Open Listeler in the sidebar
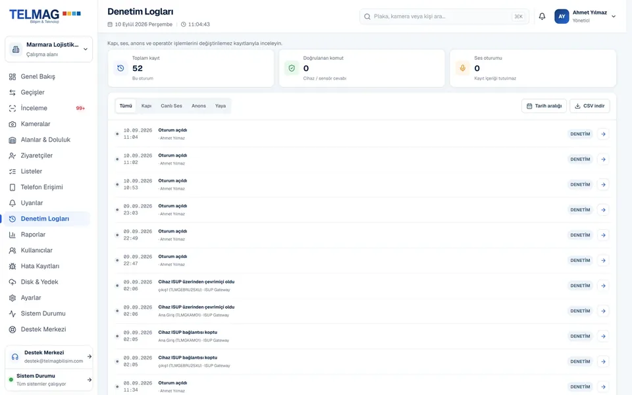The height and width of the screenshot is (395, 632). click(x=45, y=171)
